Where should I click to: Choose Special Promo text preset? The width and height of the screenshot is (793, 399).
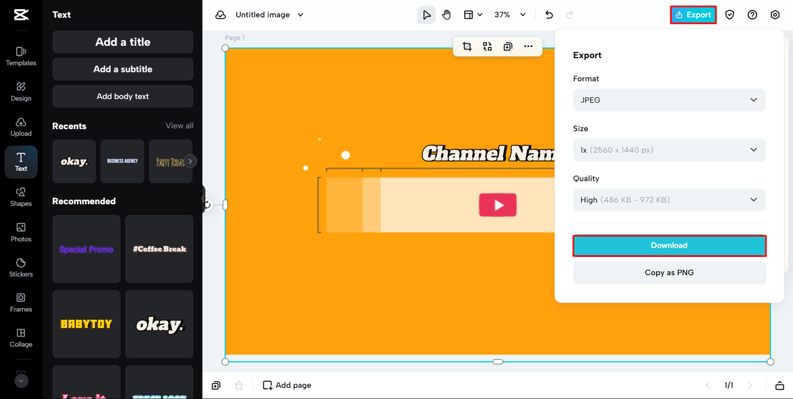86,249
